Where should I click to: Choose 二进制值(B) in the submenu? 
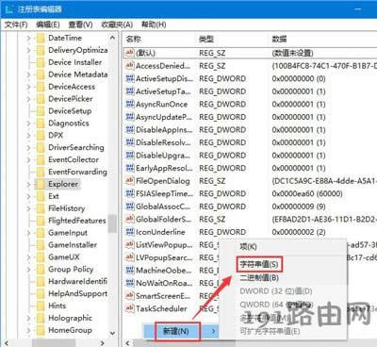point(259,278)
